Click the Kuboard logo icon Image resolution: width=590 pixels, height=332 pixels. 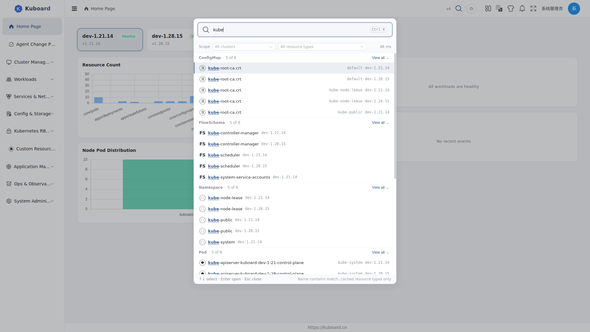(18, 9)
